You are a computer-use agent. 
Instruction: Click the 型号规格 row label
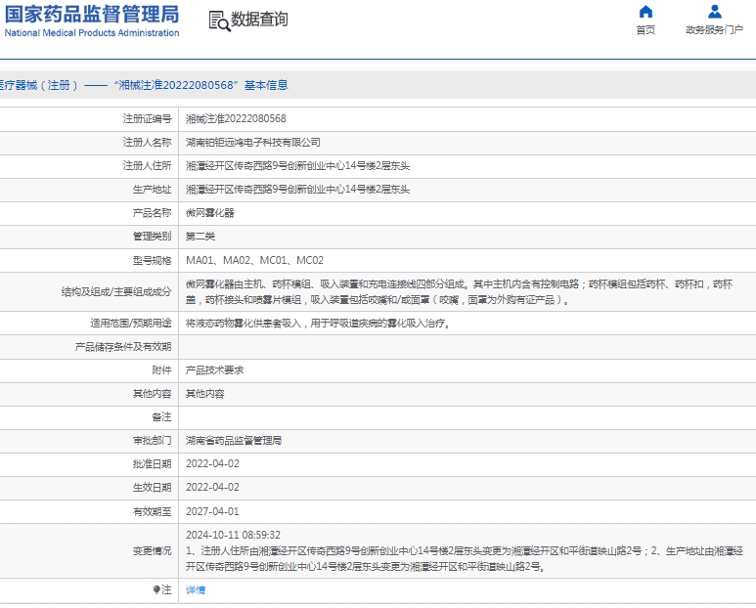[153, 260]
